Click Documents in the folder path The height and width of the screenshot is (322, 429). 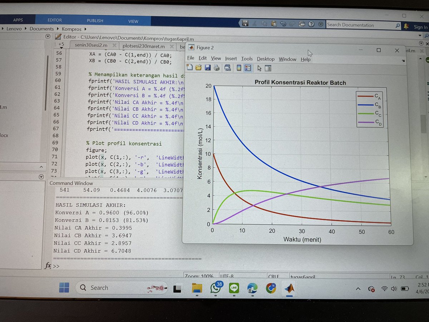pyautogui.click(x=41, y=29)
